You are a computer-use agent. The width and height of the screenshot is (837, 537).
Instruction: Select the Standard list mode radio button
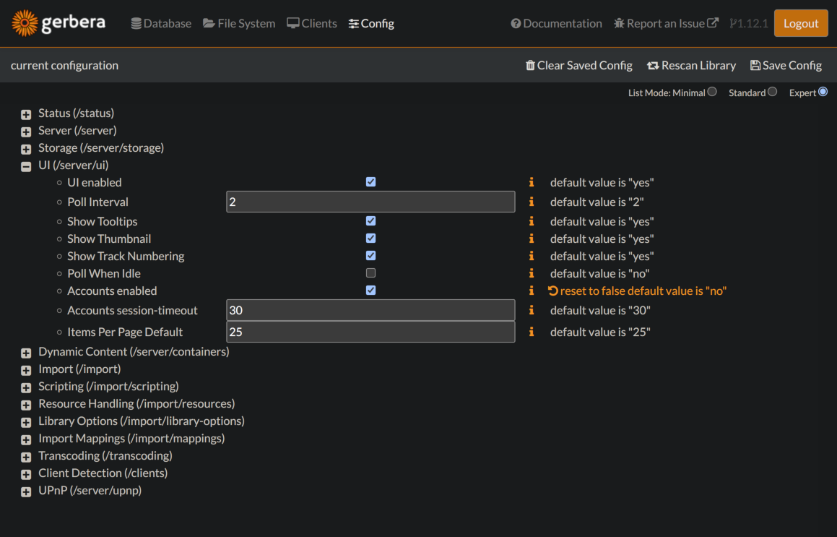coord(772,92)
